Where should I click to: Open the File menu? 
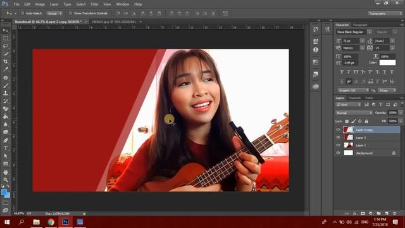tap(16, 4)
